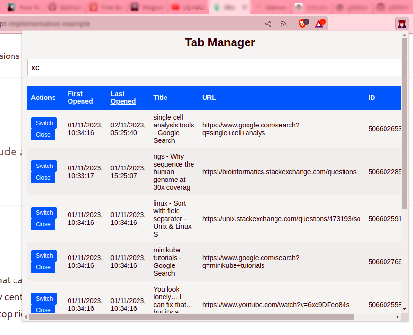Screen dimensions: 413x335
Task: Switch to linux Sort with field separator tab
Action: [44, 213]
